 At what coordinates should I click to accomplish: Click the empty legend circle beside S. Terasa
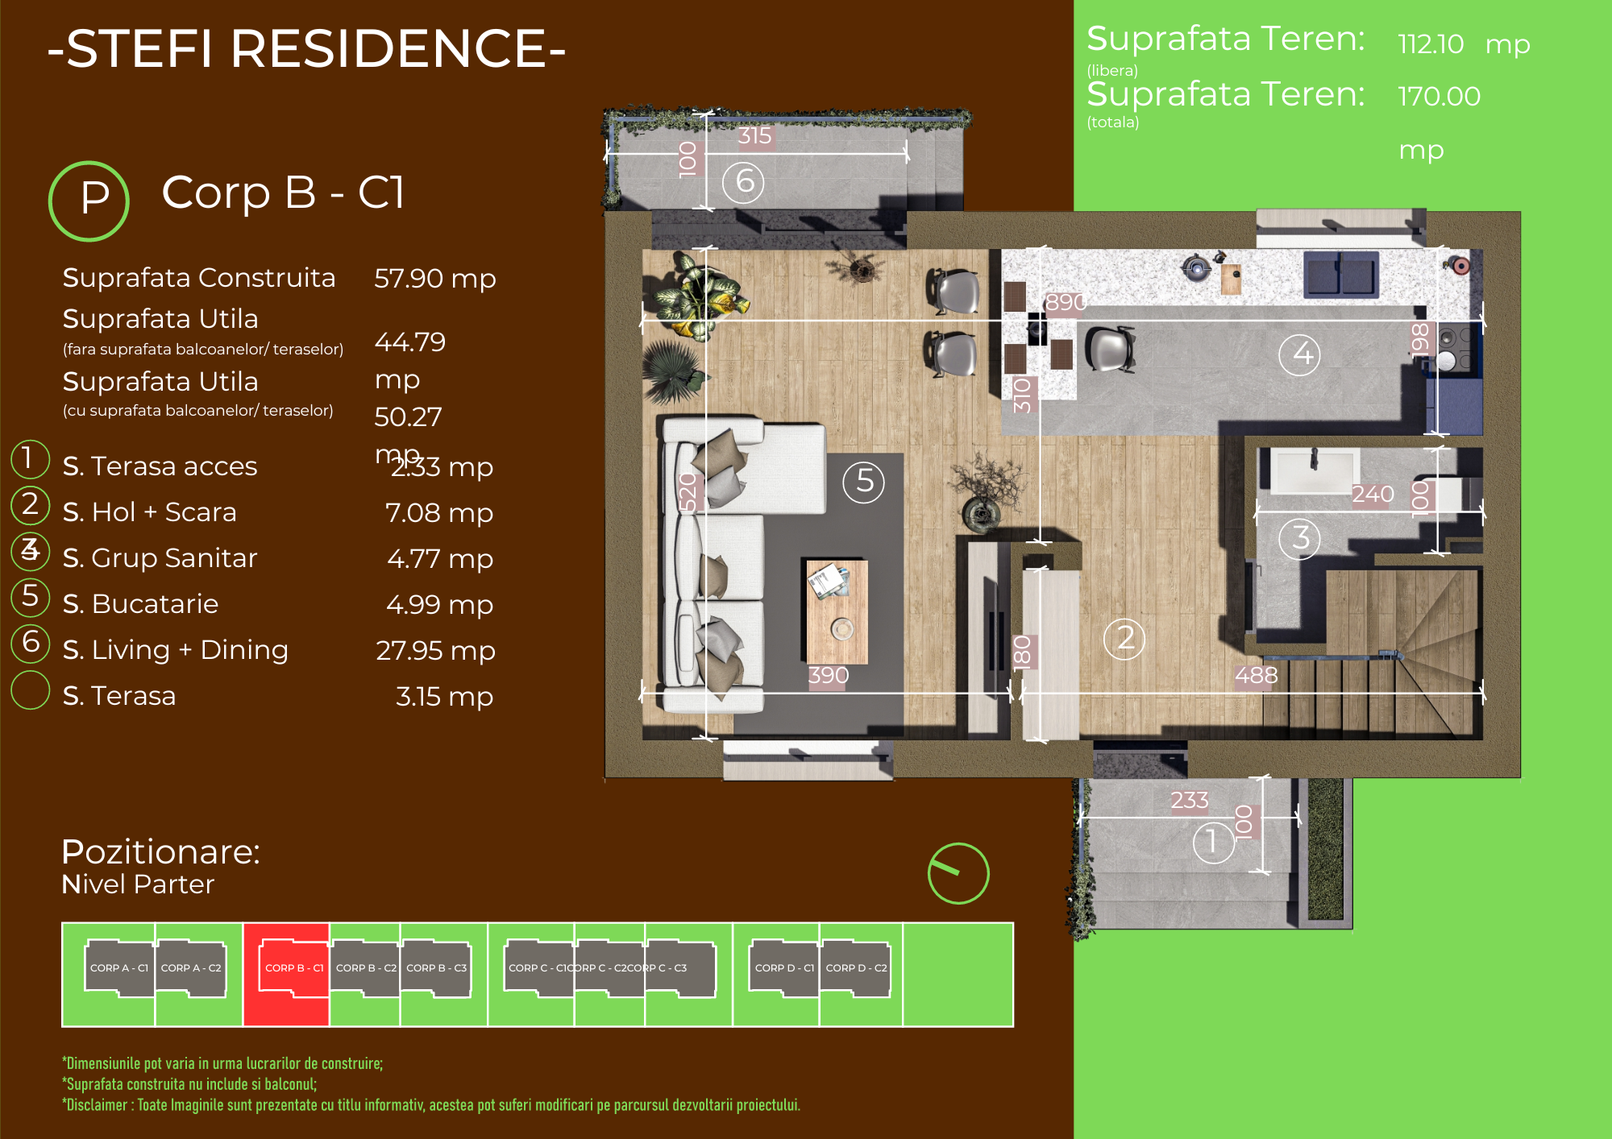coord(30,690)
